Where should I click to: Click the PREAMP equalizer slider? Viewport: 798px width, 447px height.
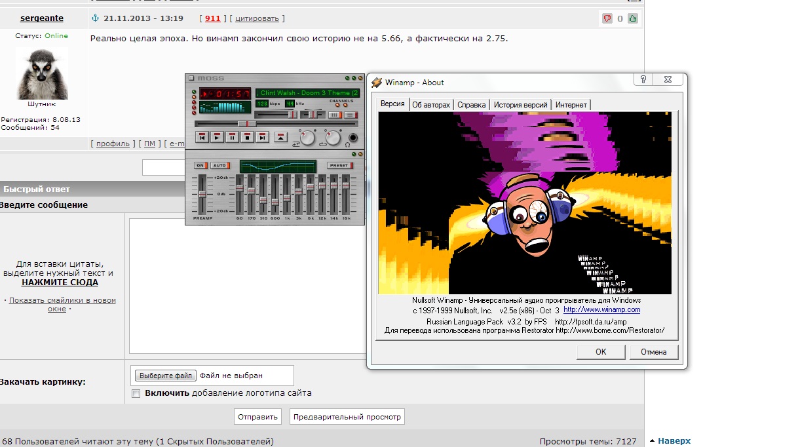pyautogui.click(x=202, y=195)
